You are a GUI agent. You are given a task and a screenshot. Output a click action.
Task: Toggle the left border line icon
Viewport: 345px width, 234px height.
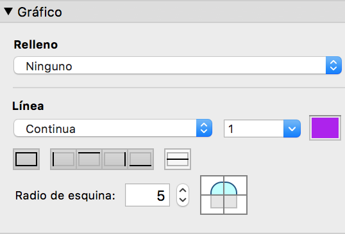[x=63, y=159]
